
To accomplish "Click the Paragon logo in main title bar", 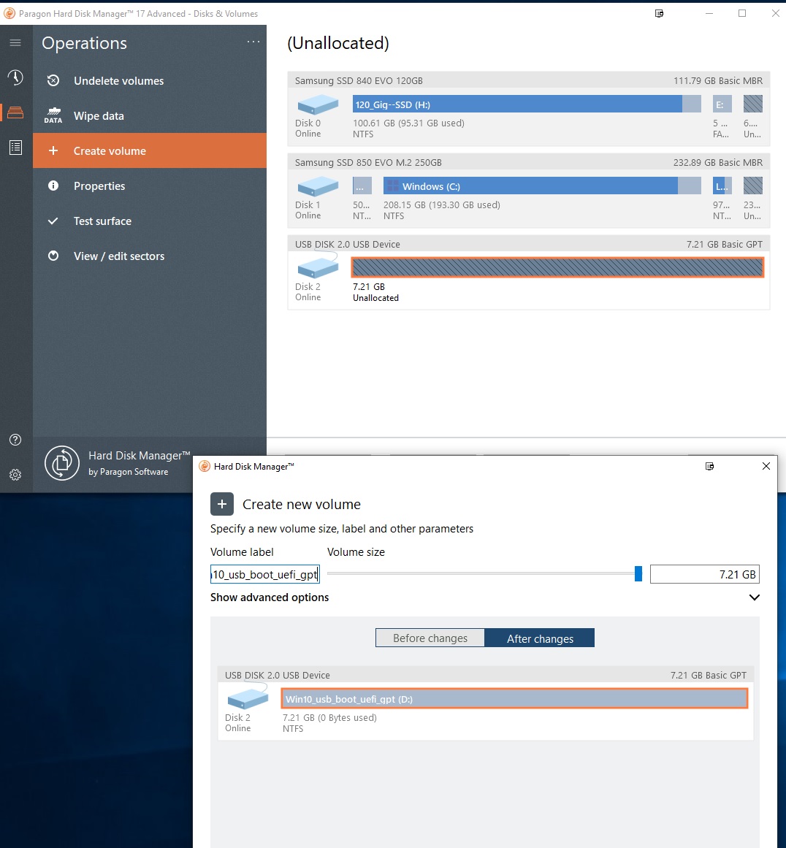I will coord(9,14).
